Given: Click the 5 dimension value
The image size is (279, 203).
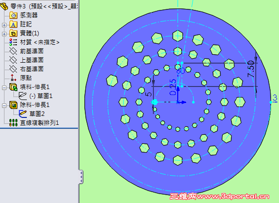Looking at the screenshot, I should point(148,94).
